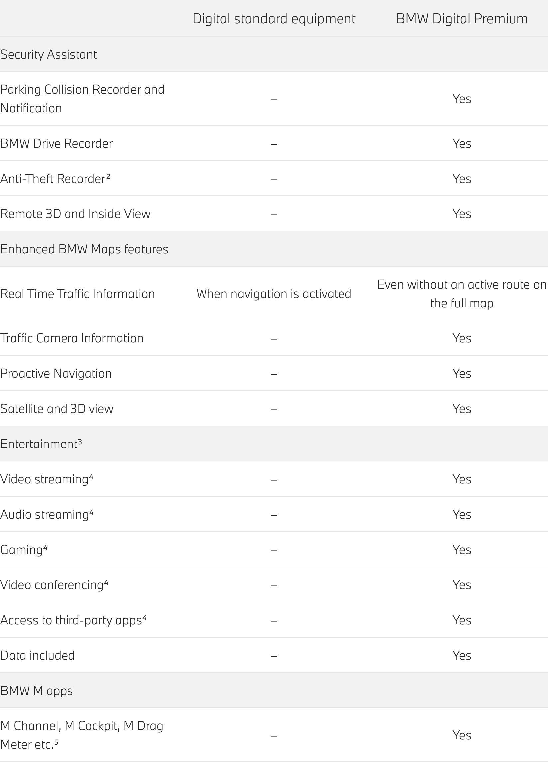Click the Parking Collision Recorder and Notification label
The height and width of the screenshot is (762, 548).
pyautogui.click(x=82, y=99)
